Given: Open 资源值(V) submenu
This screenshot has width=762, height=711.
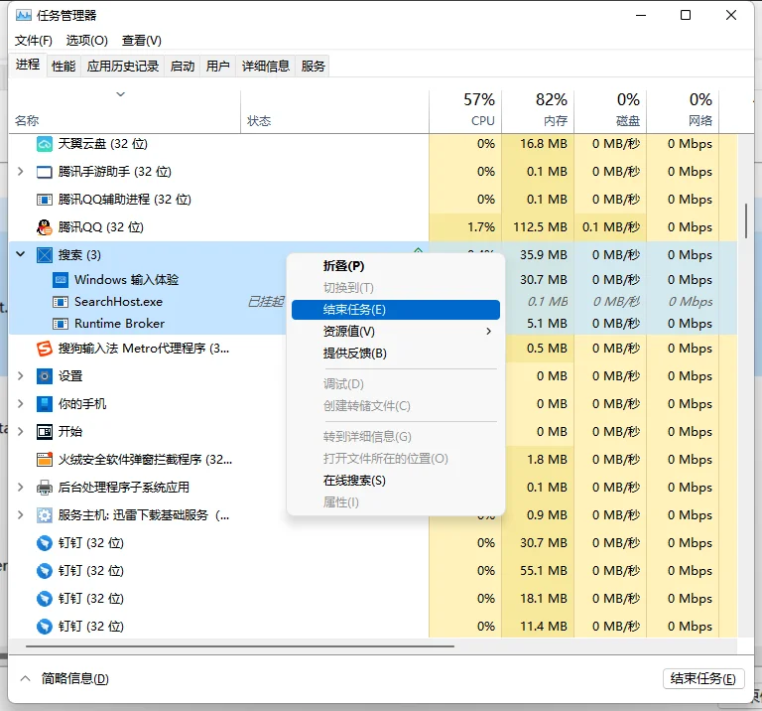Looking at the screenshot, I should (x=396, y=332).
